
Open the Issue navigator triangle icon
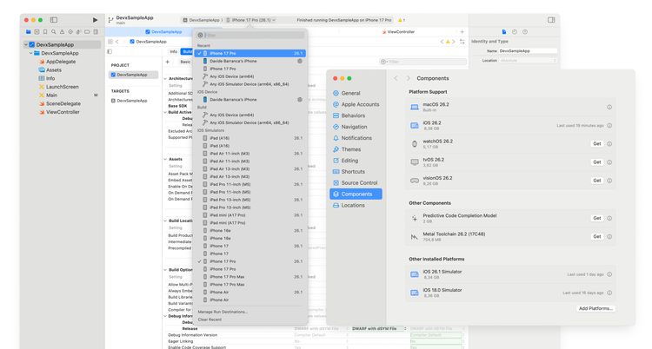62,31
